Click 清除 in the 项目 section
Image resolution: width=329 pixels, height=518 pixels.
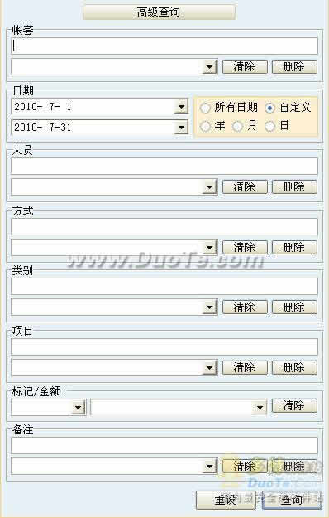coord(245,367)
